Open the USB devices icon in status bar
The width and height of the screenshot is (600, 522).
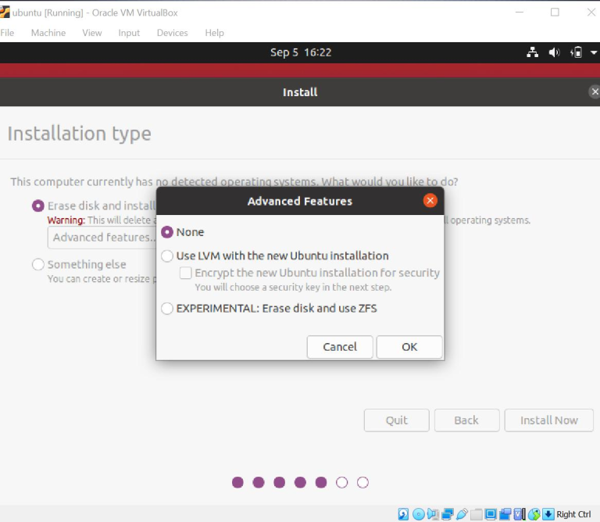click(462, 514)
